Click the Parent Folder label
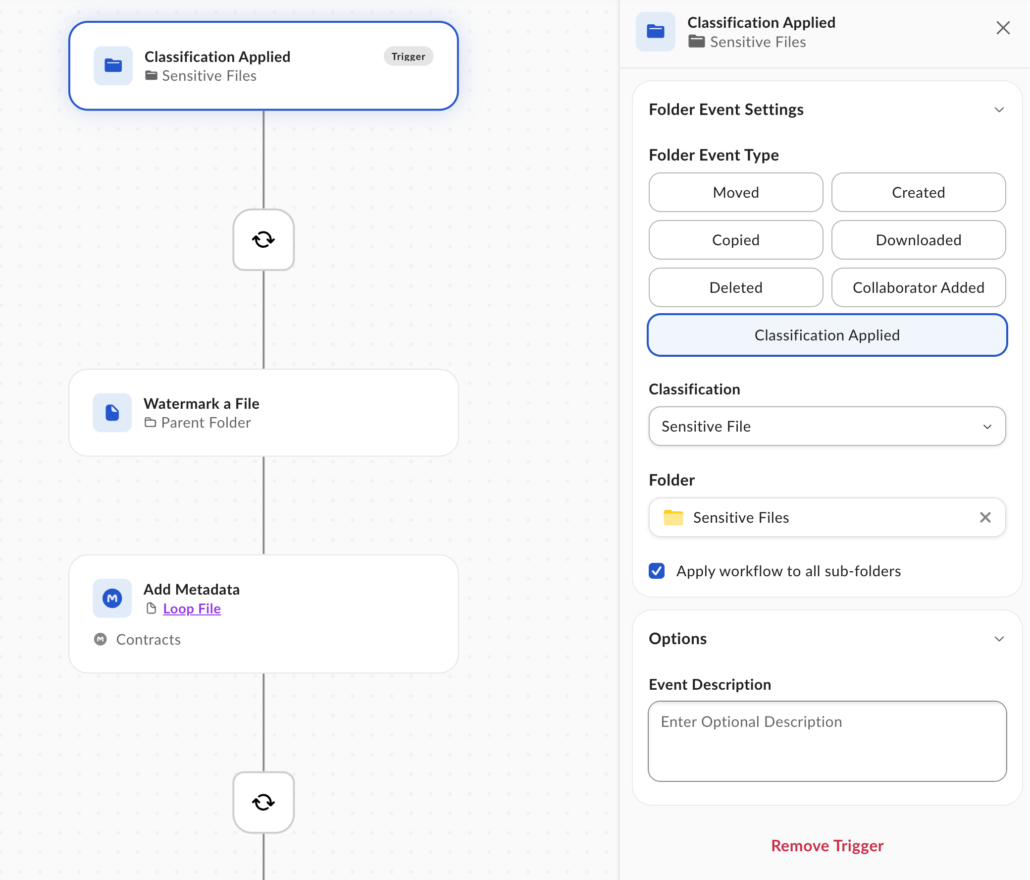The width and height of the screenshot is (1030, 880). 206,423
